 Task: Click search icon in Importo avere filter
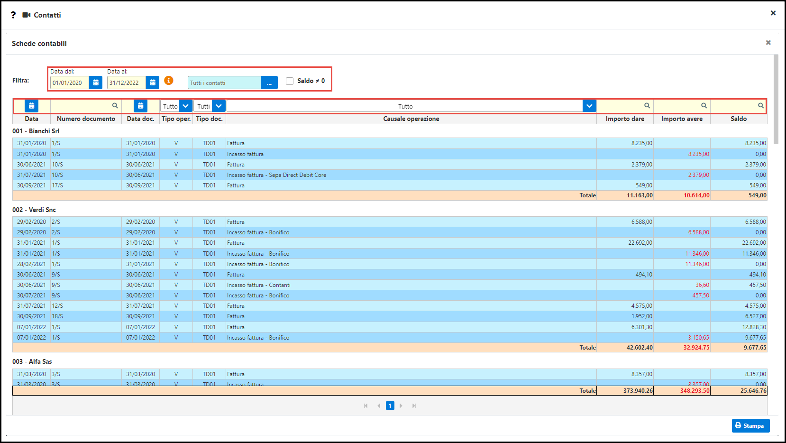point(704,106)
